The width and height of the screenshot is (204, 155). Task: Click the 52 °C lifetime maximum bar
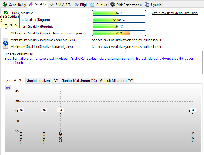tap(119, 33)
